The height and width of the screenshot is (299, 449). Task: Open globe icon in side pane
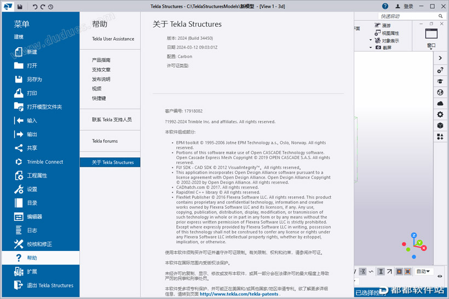[440, 92]
